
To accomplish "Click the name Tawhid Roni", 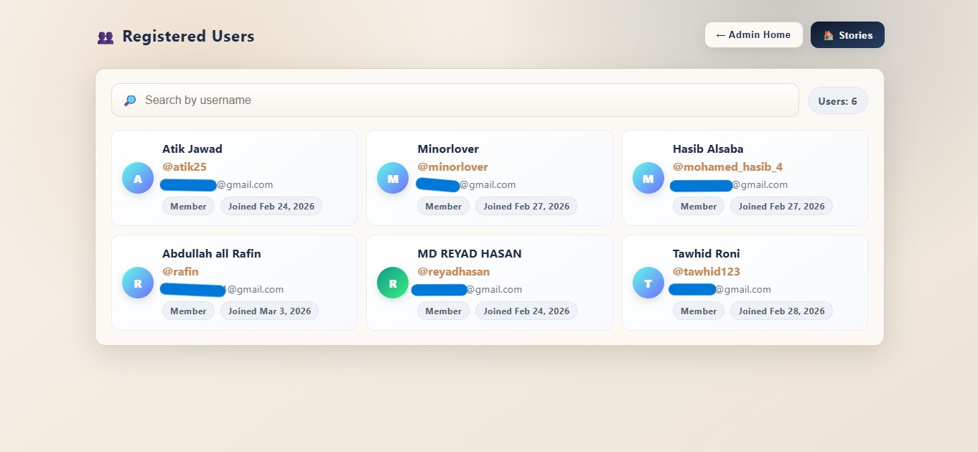I will pos(707,254).
